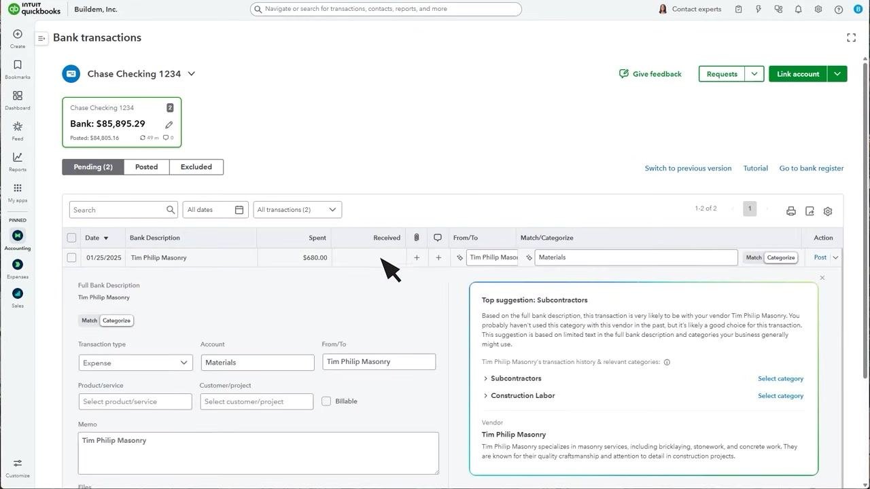This screenshot has width=870, height=489.
Task: Select all transactions header checkbox
Action: pyautogui.click(x=71, y=238)
